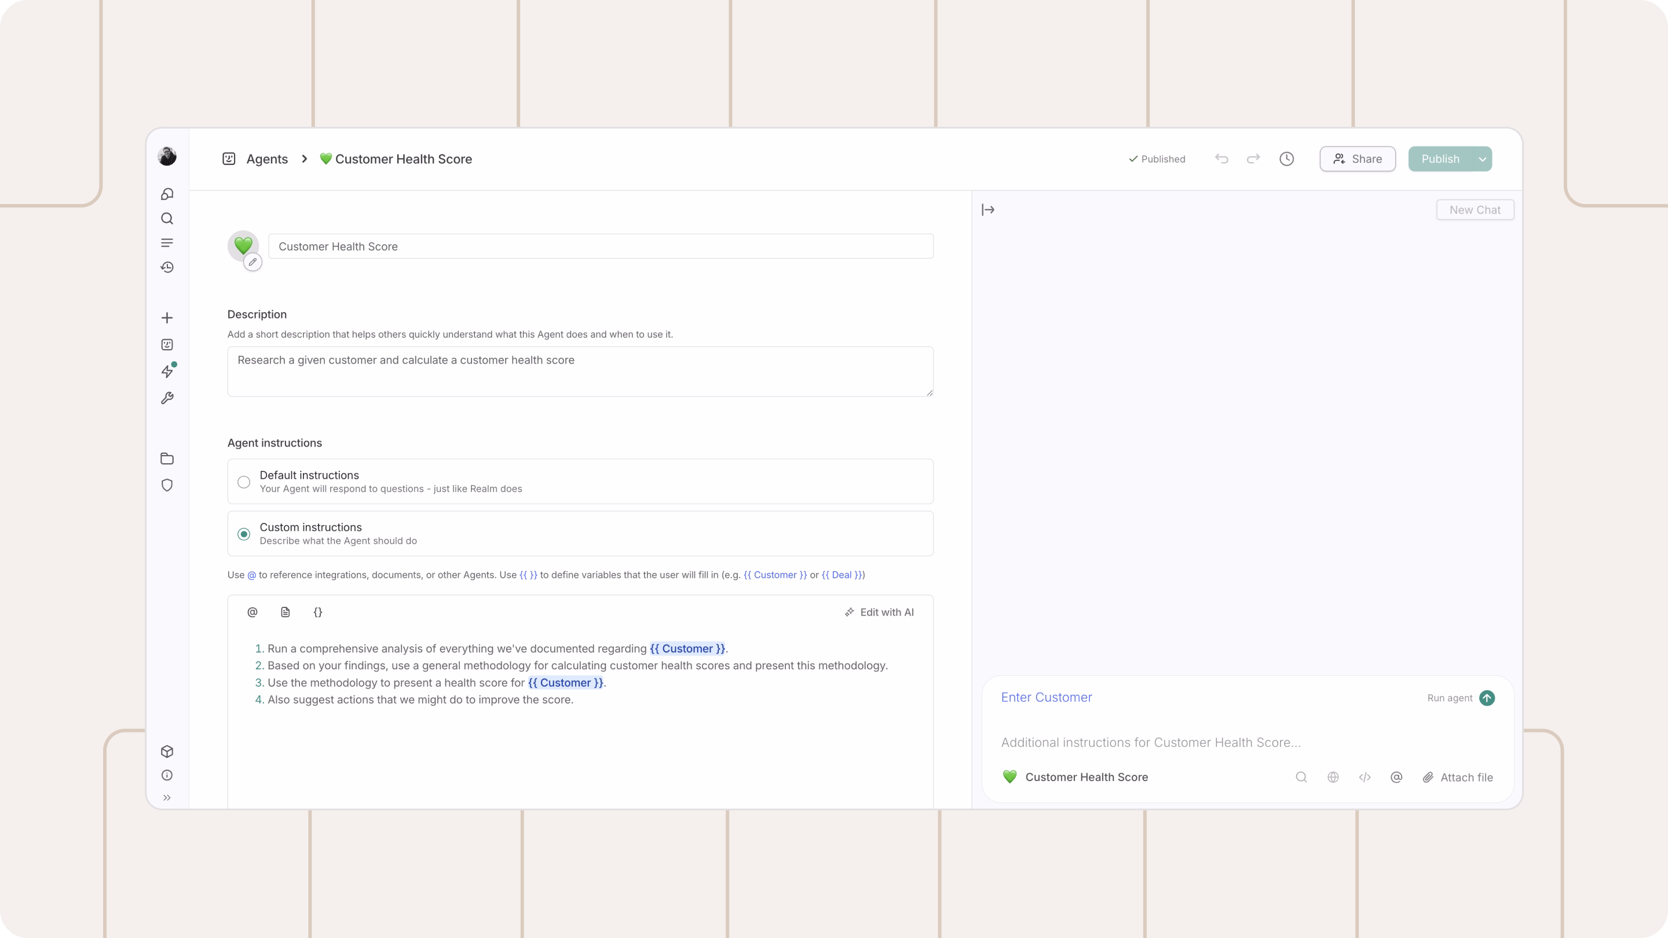Click the redo arrow icon
This screenshot has width=1668, height=938.
(x=1253, y=159)
